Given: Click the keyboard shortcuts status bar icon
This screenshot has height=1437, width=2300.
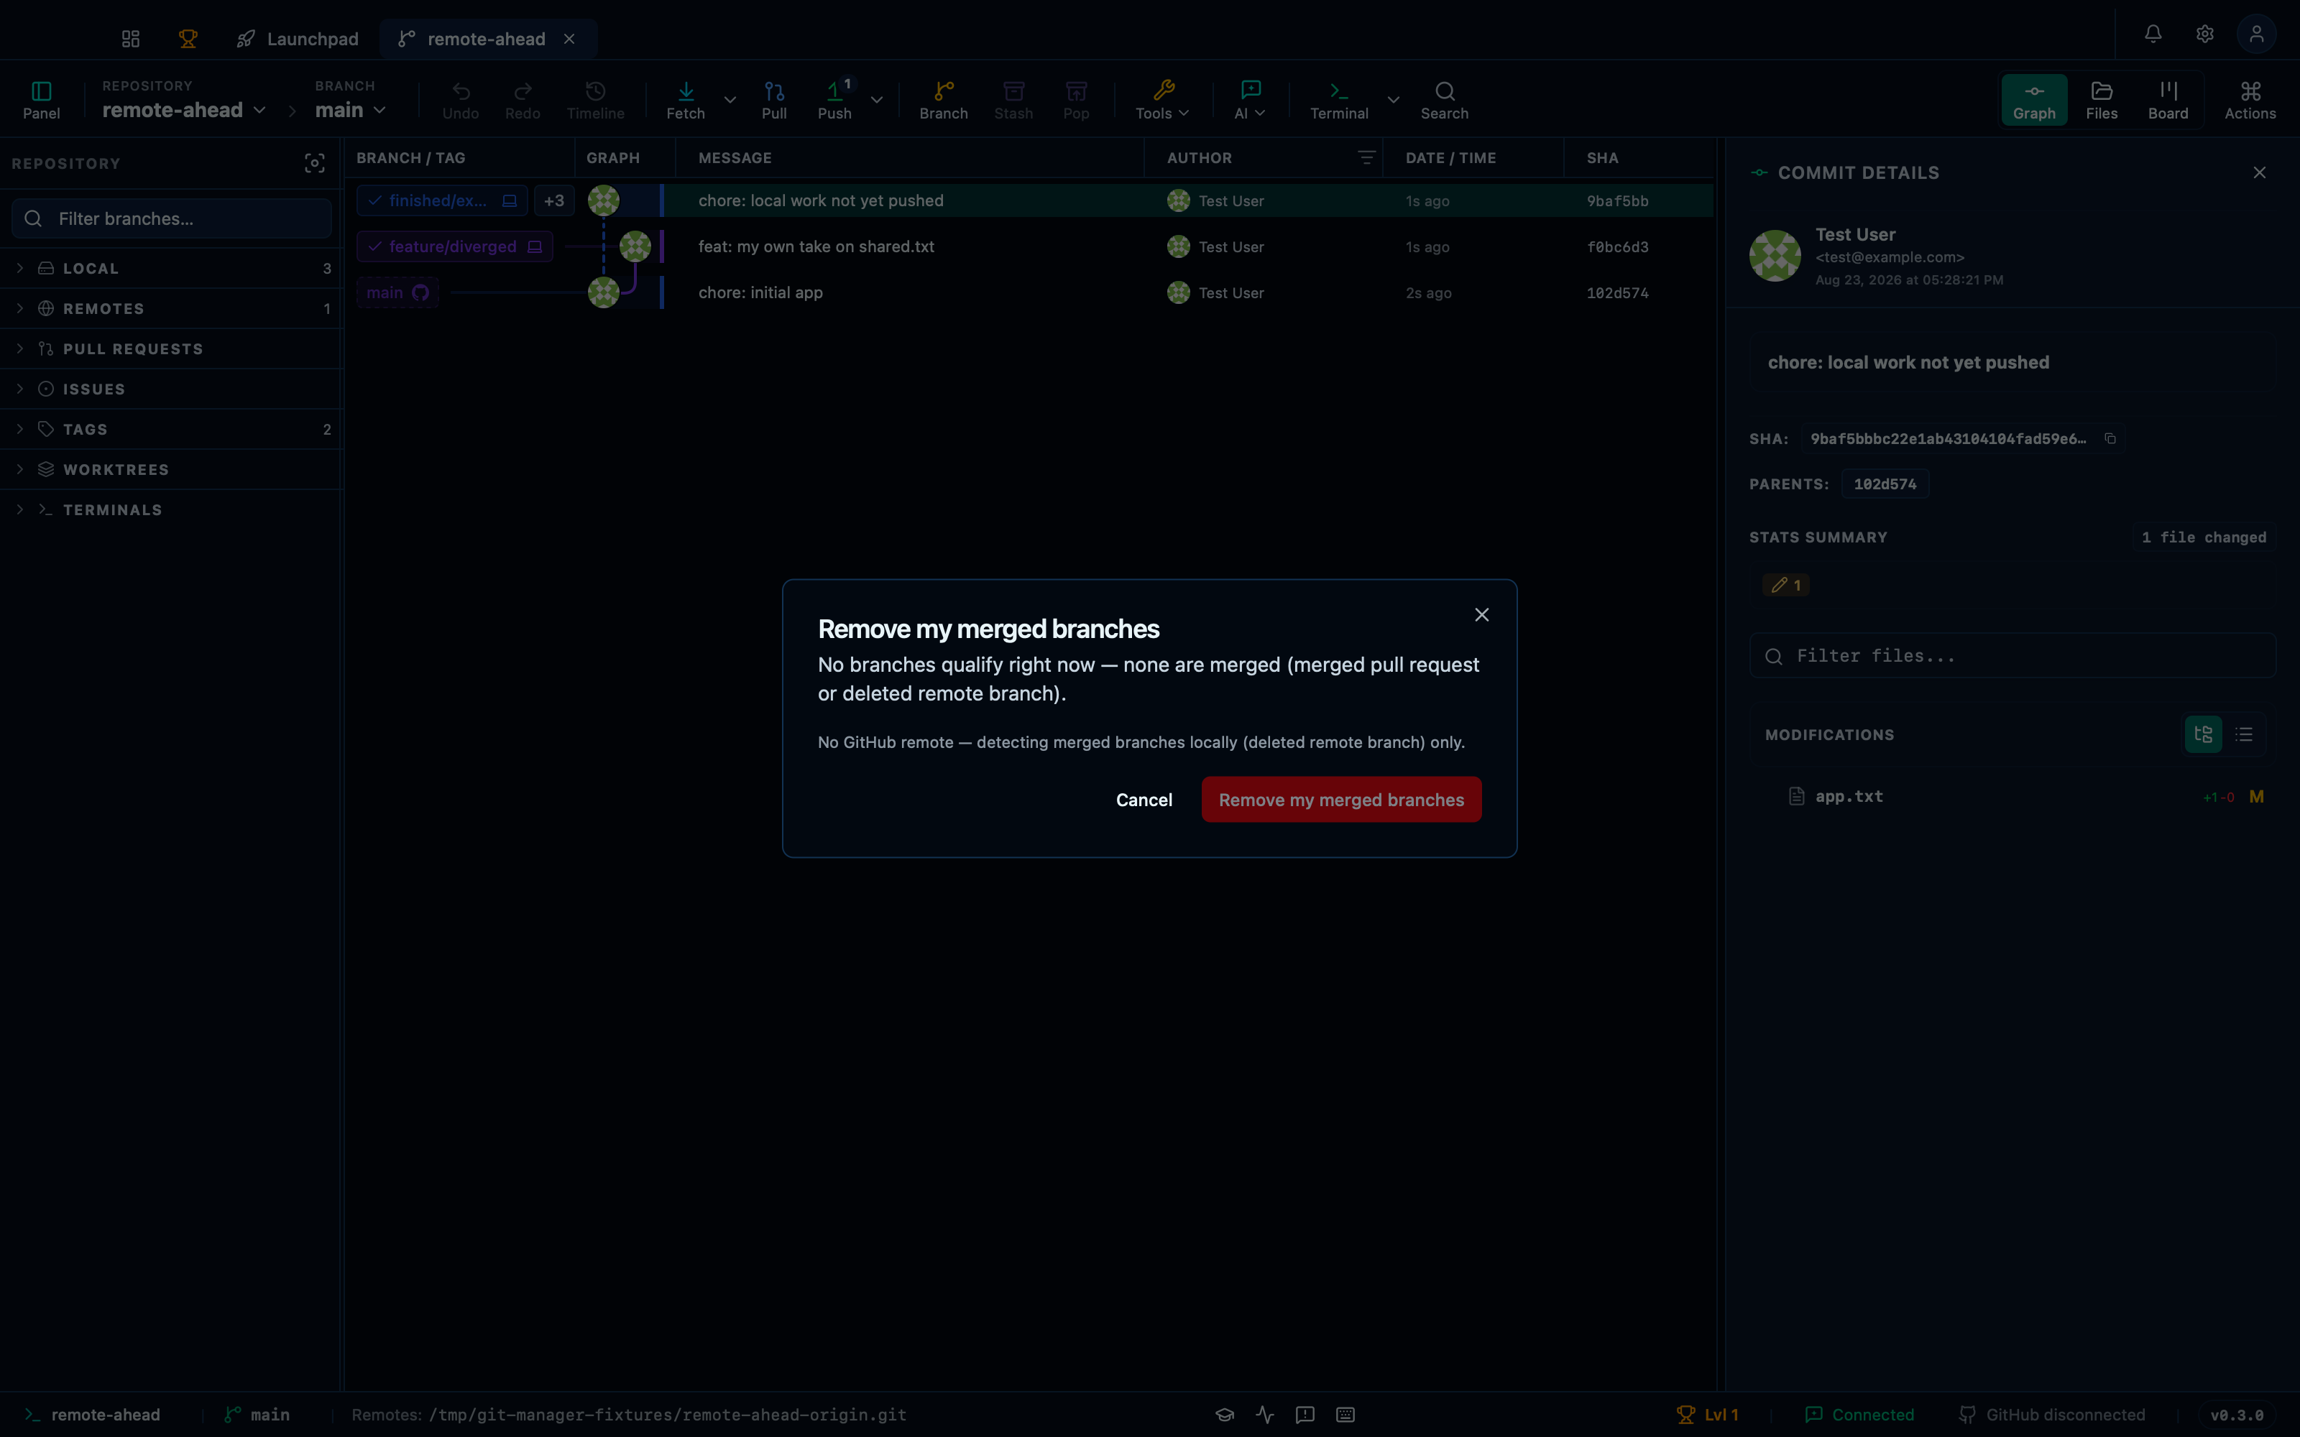Looking at the screenshot, I should tap(1345, 1414).
